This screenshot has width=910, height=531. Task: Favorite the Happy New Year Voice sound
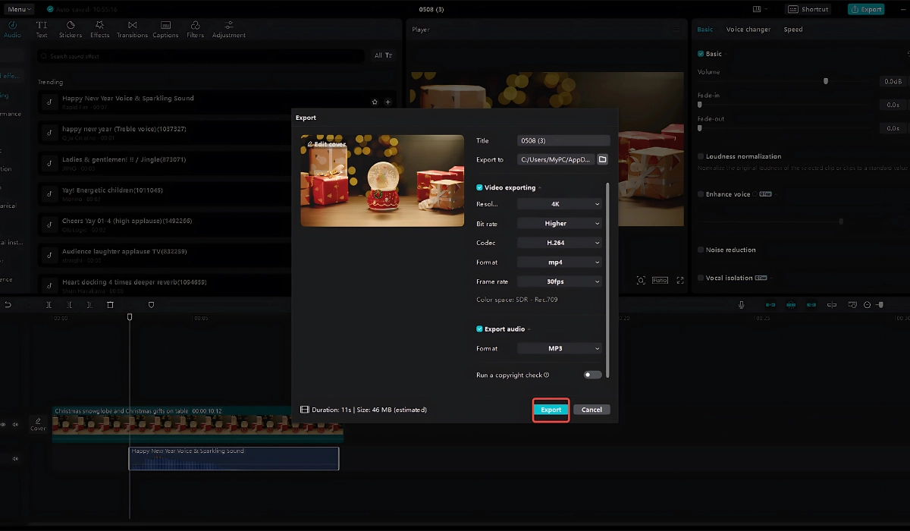375,102
